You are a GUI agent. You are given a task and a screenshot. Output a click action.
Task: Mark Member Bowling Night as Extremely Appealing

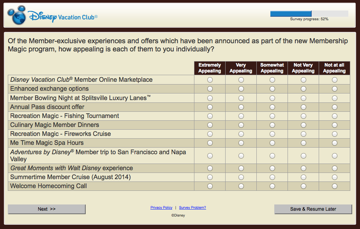(x=210, y=98)
